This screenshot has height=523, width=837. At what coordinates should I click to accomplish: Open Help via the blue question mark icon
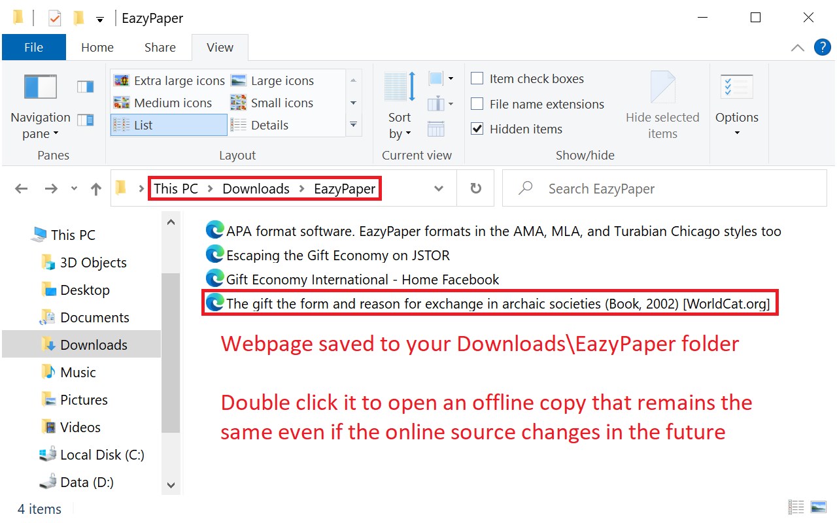click(822, 47)
